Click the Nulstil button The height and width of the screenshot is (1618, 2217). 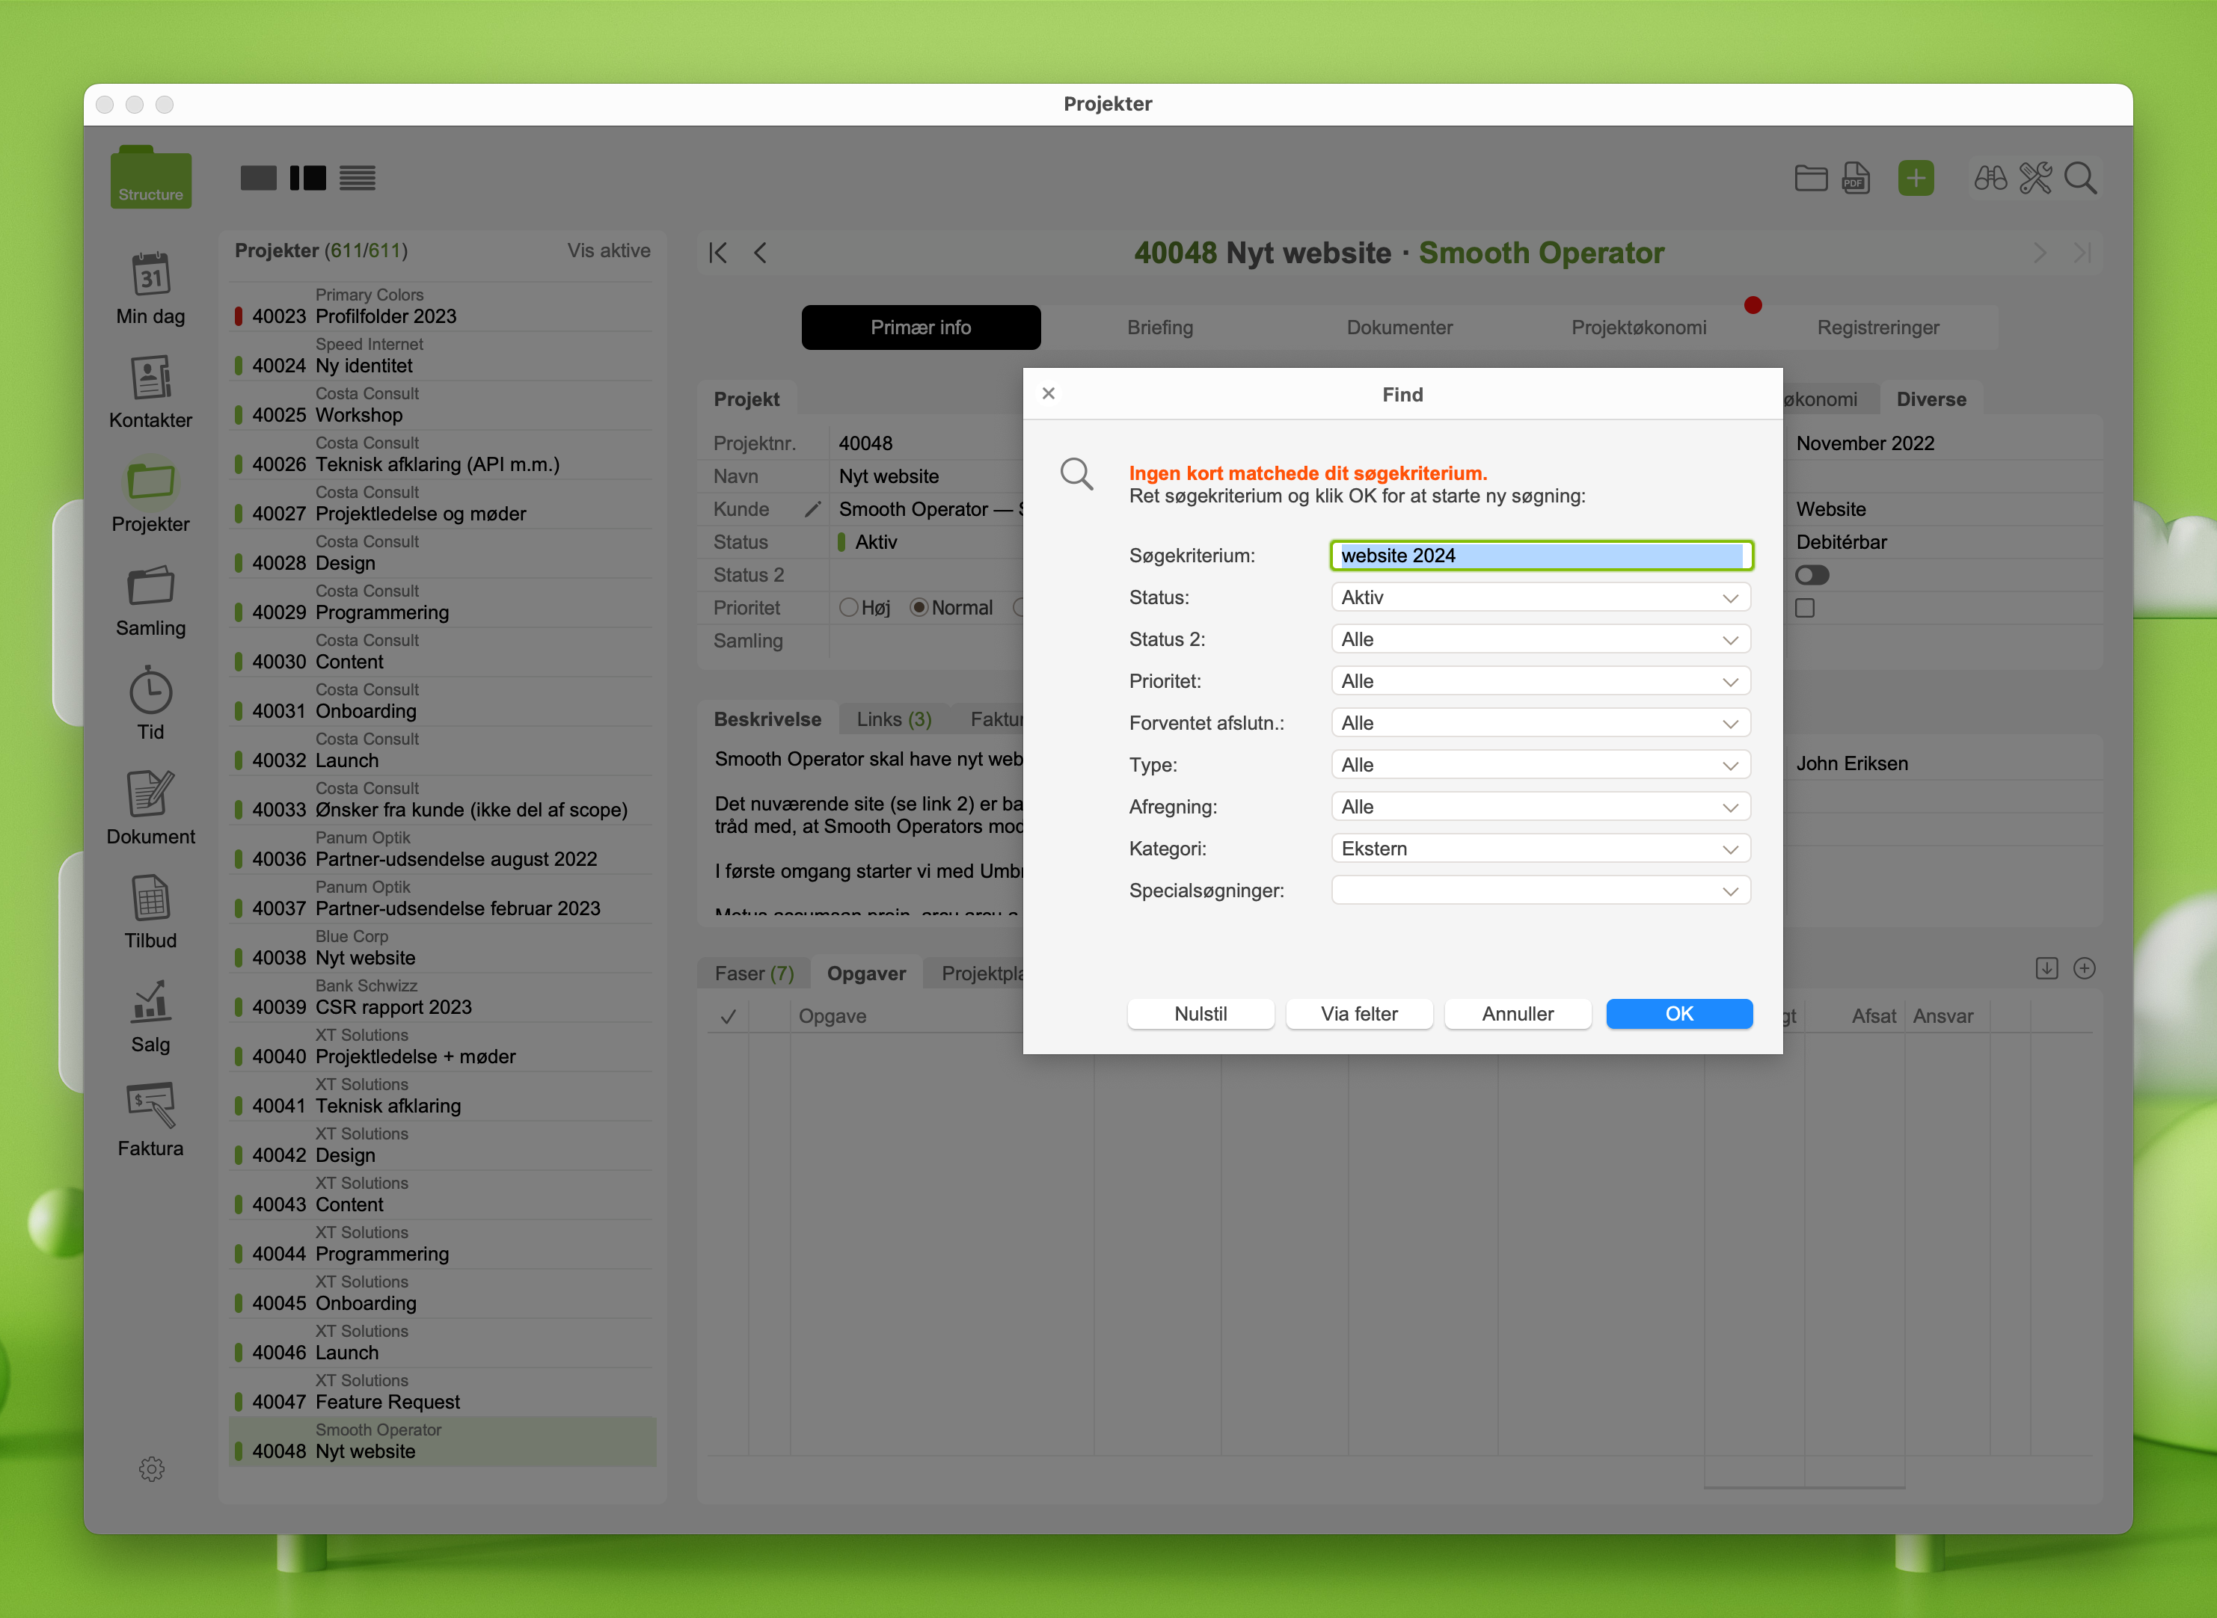click(1200, 1014)
